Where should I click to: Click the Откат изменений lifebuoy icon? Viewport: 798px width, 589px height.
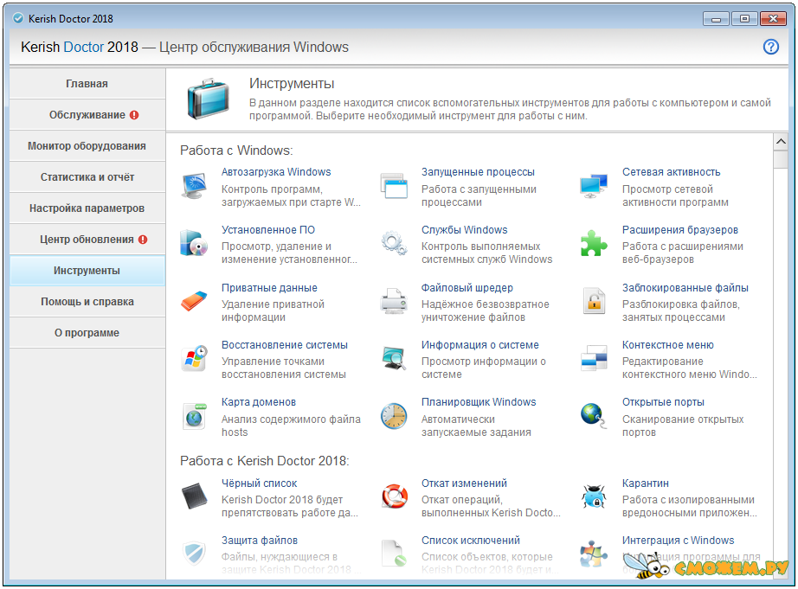(x=394, y=496)
